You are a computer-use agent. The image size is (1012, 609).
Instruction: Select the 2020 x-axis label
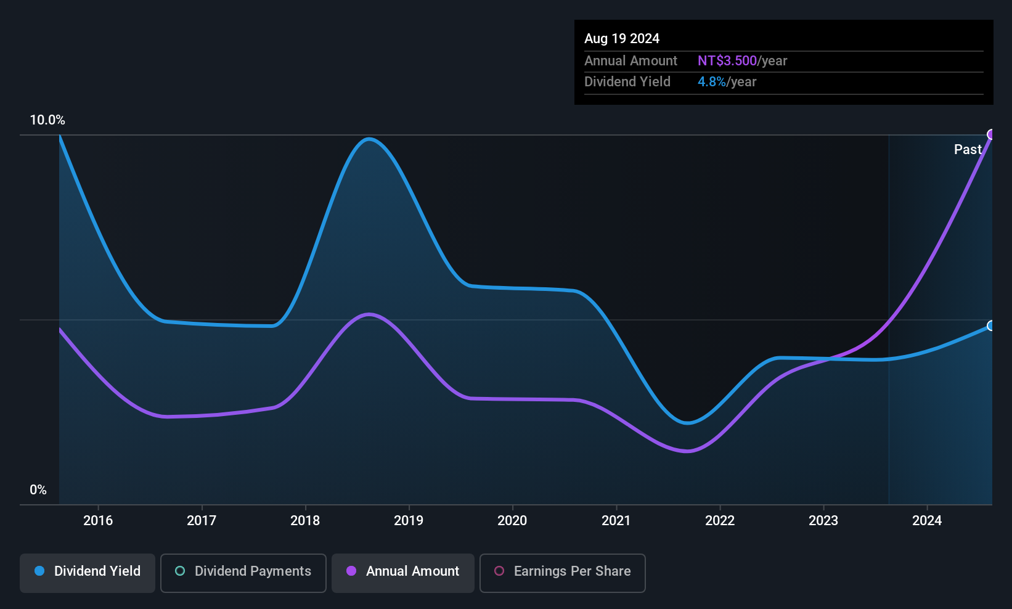pyautogui.click(x=512, y=521)
